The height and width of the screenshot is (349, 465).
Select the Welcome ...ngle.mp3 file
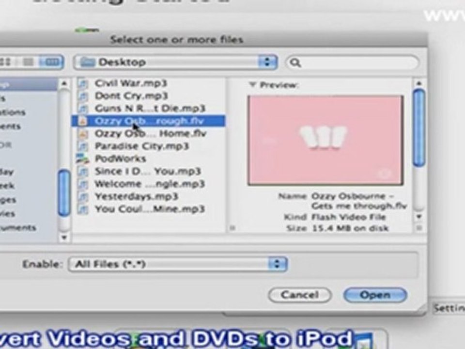click(x=150, y=184)
